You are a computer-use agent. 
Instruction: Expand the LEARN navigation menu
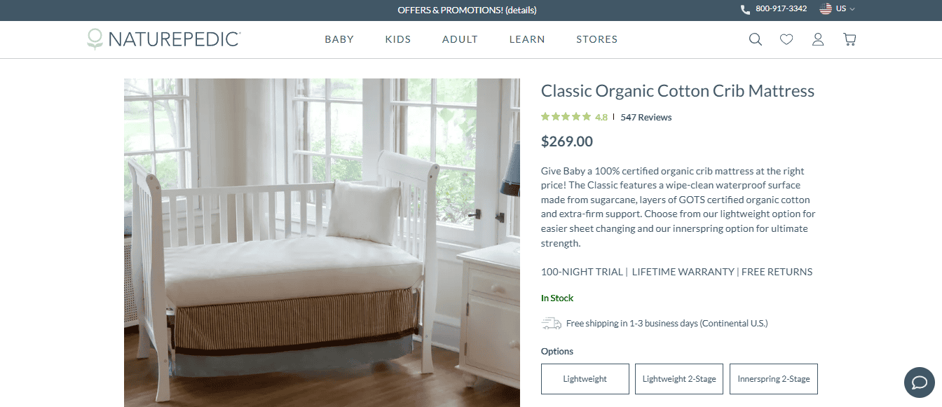tap(527, 39)
